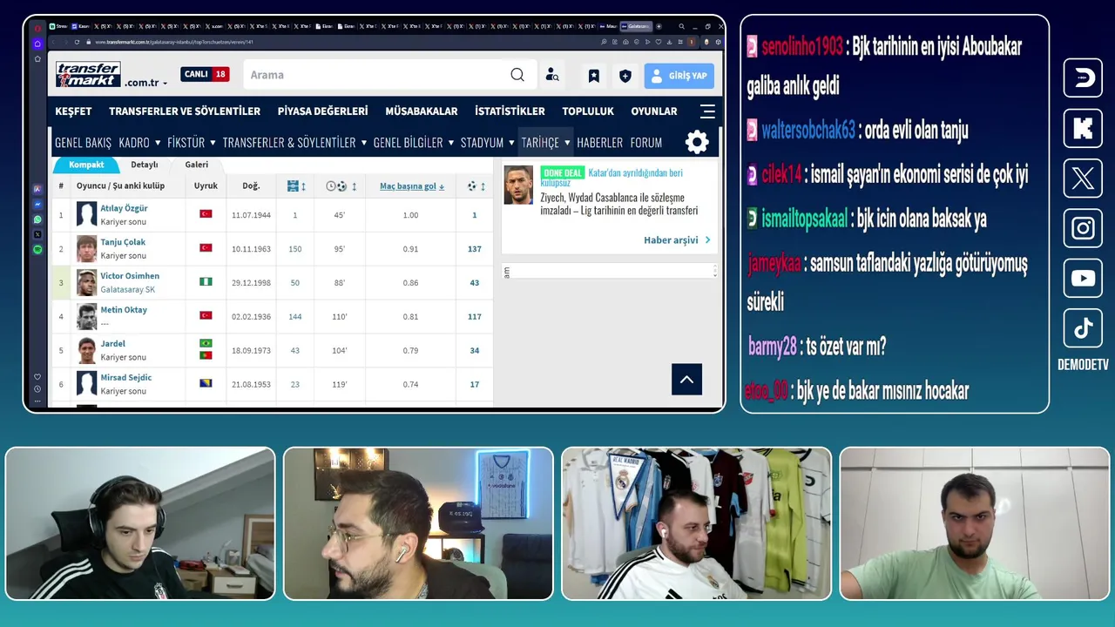This screenshot has width=1115, height=627.
Task: Open the TOPLULUK menu
Action: (x=588, y=111)
